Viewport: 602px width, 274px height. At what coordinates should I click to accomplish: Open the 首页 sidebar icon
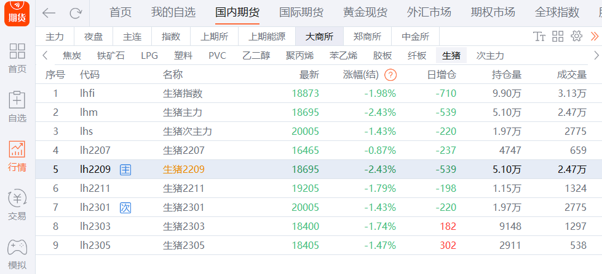pyautogui.click(x=17, y=58)
